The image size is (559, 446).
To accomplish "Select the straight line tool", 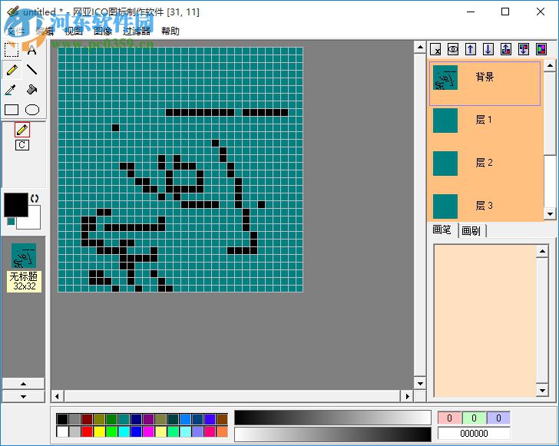I will pyautogui.click(x=31, y=70).
